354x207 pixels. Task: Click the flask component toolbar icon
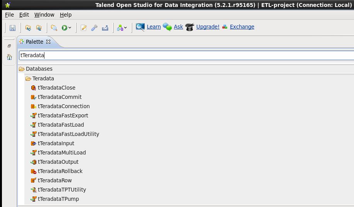pos(120,28)
